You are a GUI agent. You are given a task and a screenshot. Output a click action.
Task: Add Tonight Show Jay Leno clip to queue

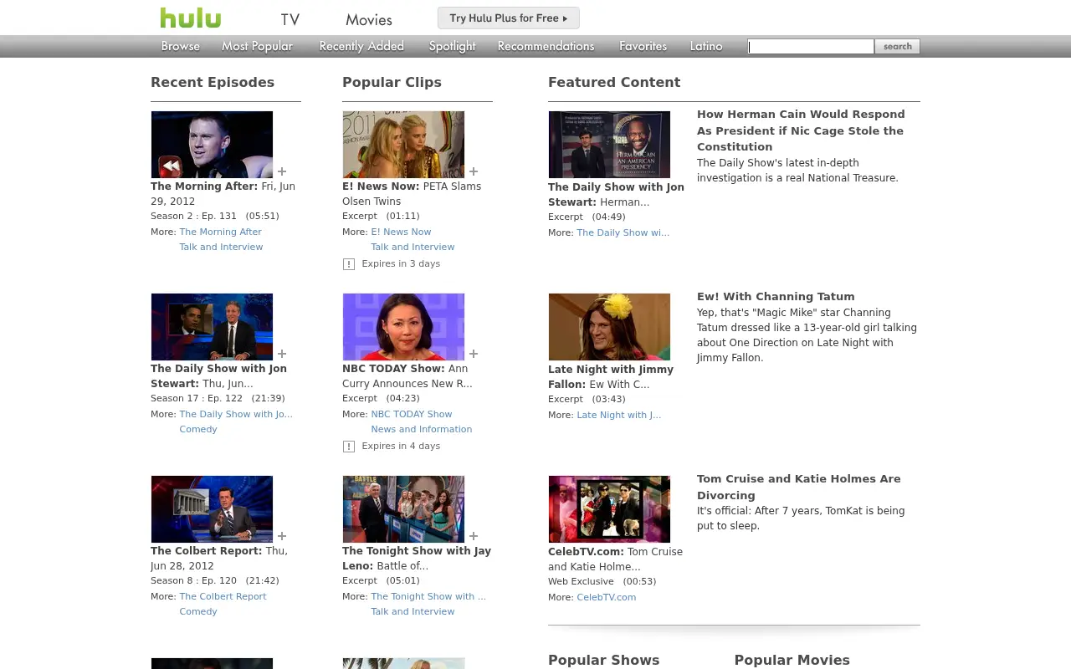tap(474, 536)
